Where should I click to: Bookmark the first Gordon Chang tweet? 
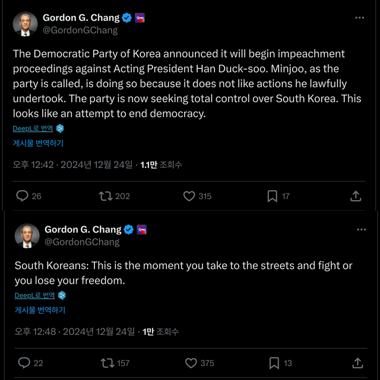point(273,196)
